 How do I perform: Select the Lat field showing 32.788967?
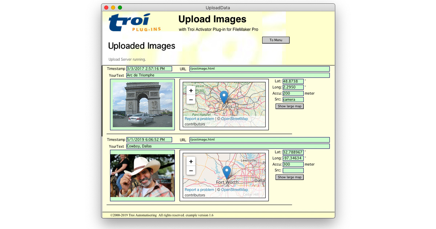click(x=293, y=152)
